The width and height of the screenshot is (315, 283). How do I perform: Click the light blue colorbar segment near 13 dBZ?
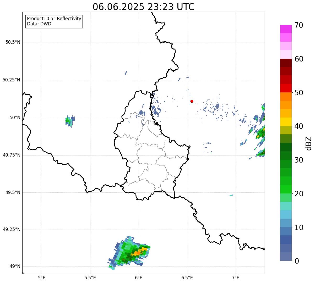click(286, 214)
